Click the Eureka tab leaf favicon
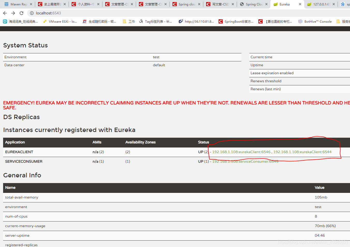 (x=275, y=4)
